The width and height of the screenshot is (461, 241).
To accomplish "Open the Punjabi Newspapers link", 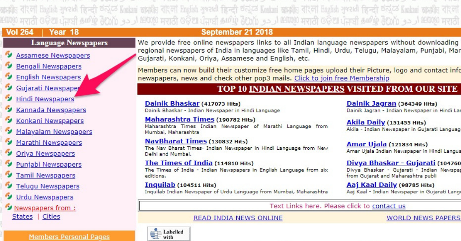I will (49, 165).
